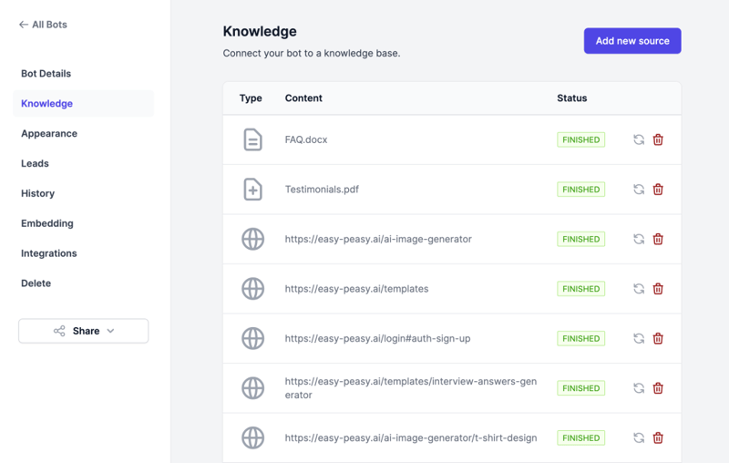The image size is (729, 463).
Task: Click the FINISHED status badge for Testimonials.pdf
Action: (x=580, y=190)
